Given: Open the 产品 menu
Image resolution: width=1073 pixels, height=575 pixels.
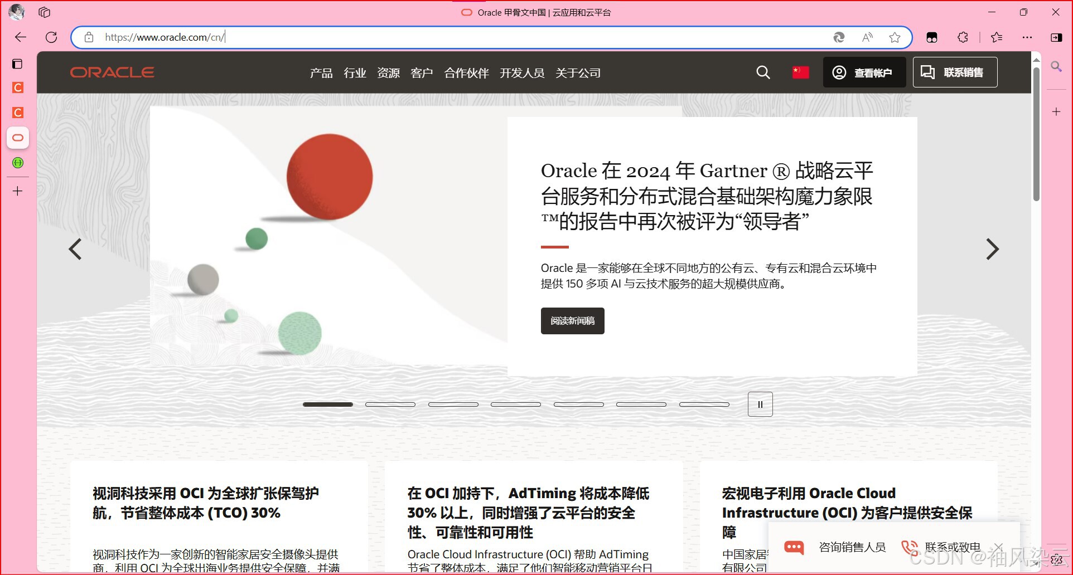Looking at the screenshot, I should click(321, 73).
